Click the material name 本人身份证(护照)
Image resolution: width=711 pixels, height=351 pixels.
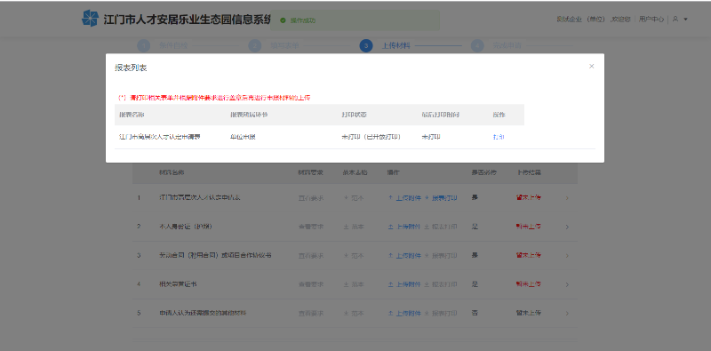pos(186,227)
